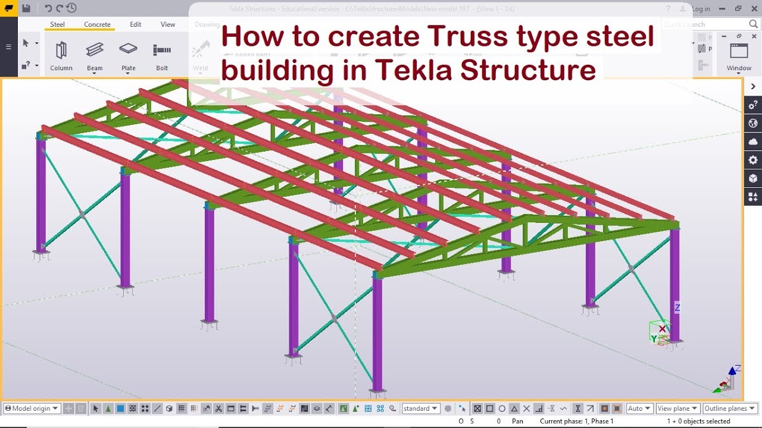Image resolution: width=762 pixels, height=428 pixels.
Task: Toggle Select connections green triangle switch
Action: click(108, 408)
